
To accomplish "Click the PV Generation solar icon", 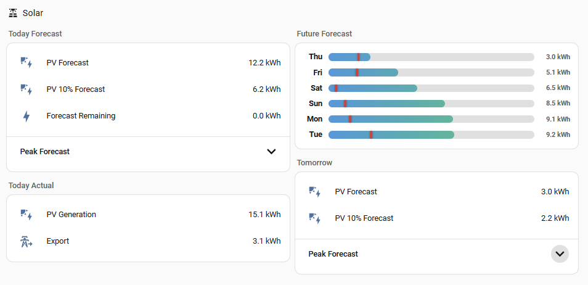I will [x=27, y=215].
